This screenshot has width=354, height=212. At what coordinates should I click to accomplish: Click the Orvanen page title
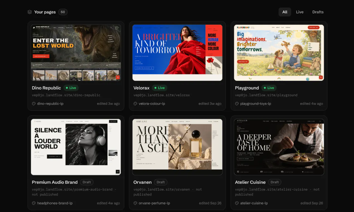[142, 182]
